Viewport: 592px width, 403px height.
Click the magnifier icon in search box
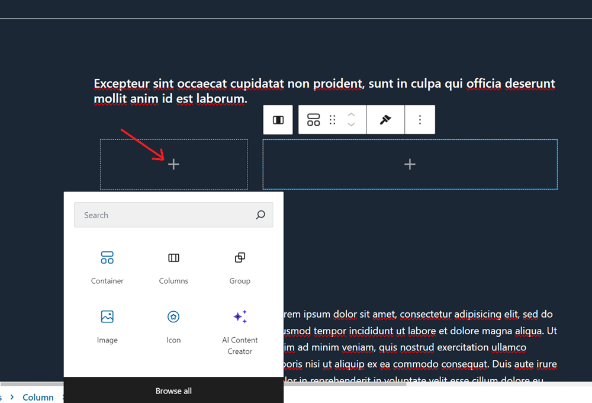(x=260, y=215)
